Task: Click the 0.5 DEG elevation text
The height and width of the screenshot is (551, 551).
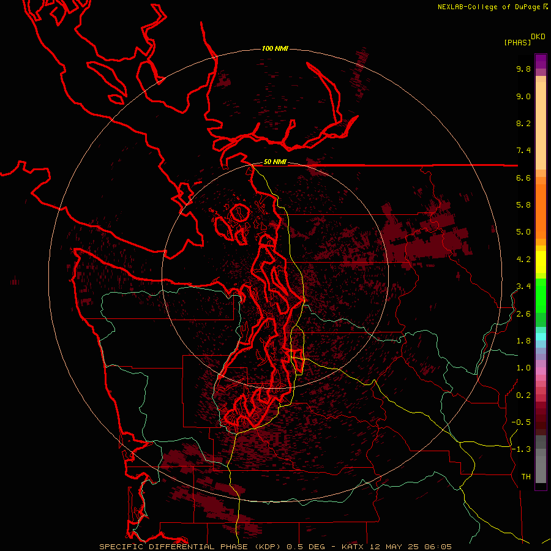Action: [307, 547]
